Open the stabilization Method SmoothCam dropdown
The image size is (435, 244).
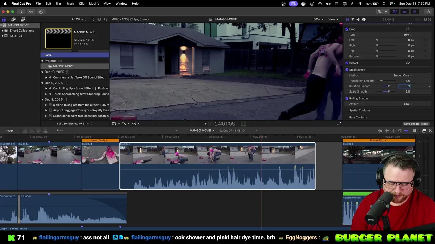[x=402, y=75]
